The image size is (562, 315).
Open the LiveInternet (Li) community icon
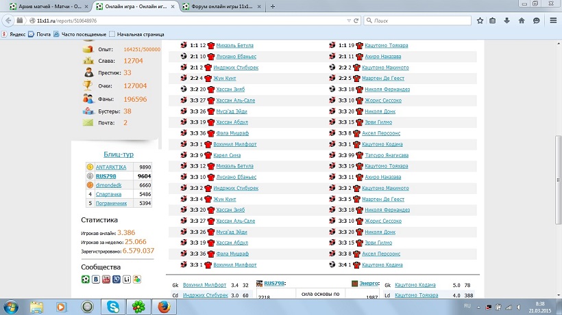point(127,279)
